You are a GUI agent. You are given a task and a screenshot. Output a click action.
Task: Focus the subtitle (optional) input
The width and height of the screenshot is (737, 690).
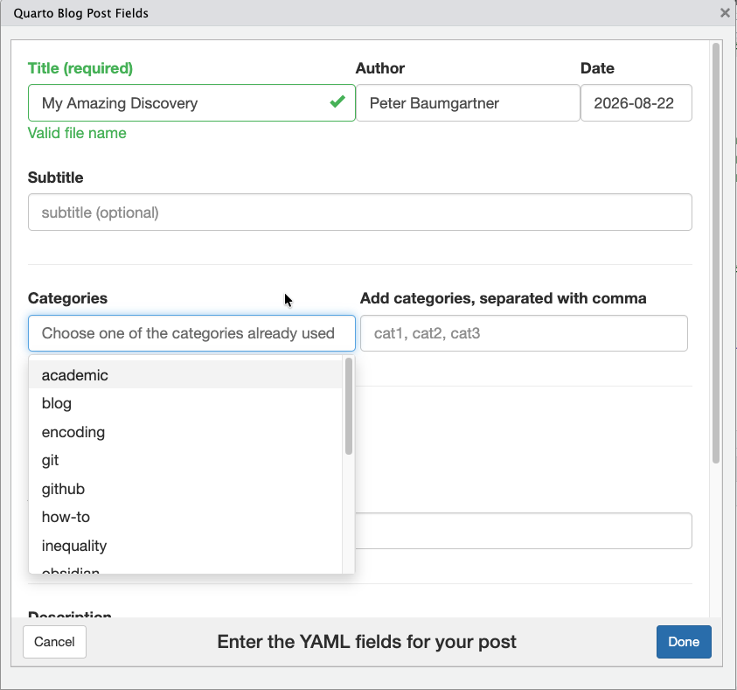360,212
